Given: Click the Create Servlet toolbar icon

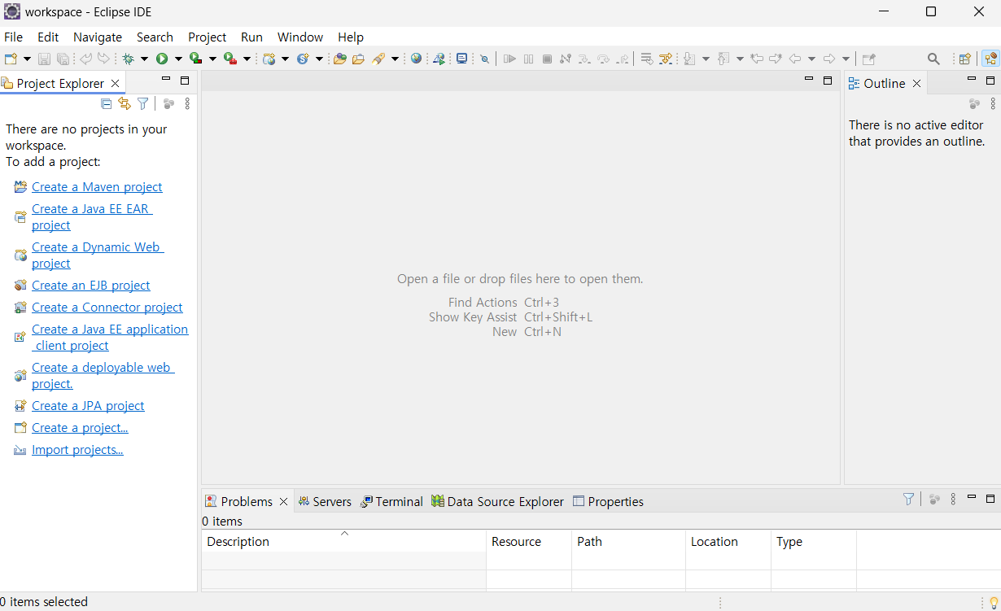Looking at the screenshot, I should pyautogui.click(x=303, y=59).
